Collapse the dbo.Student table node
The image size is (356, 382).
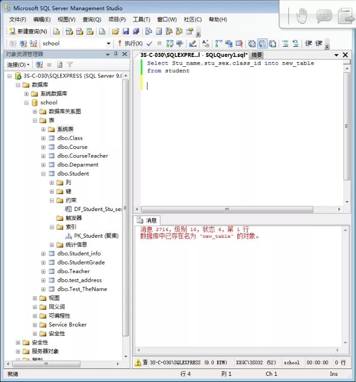tap(43, 174)
